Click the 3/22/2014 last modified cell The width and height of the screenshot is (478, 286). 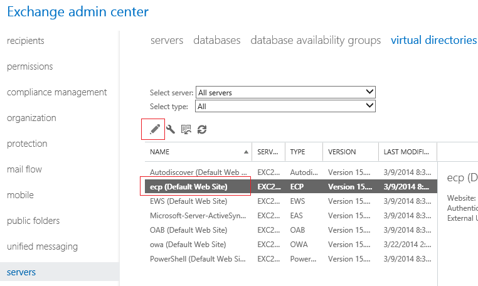pos(407,245)
